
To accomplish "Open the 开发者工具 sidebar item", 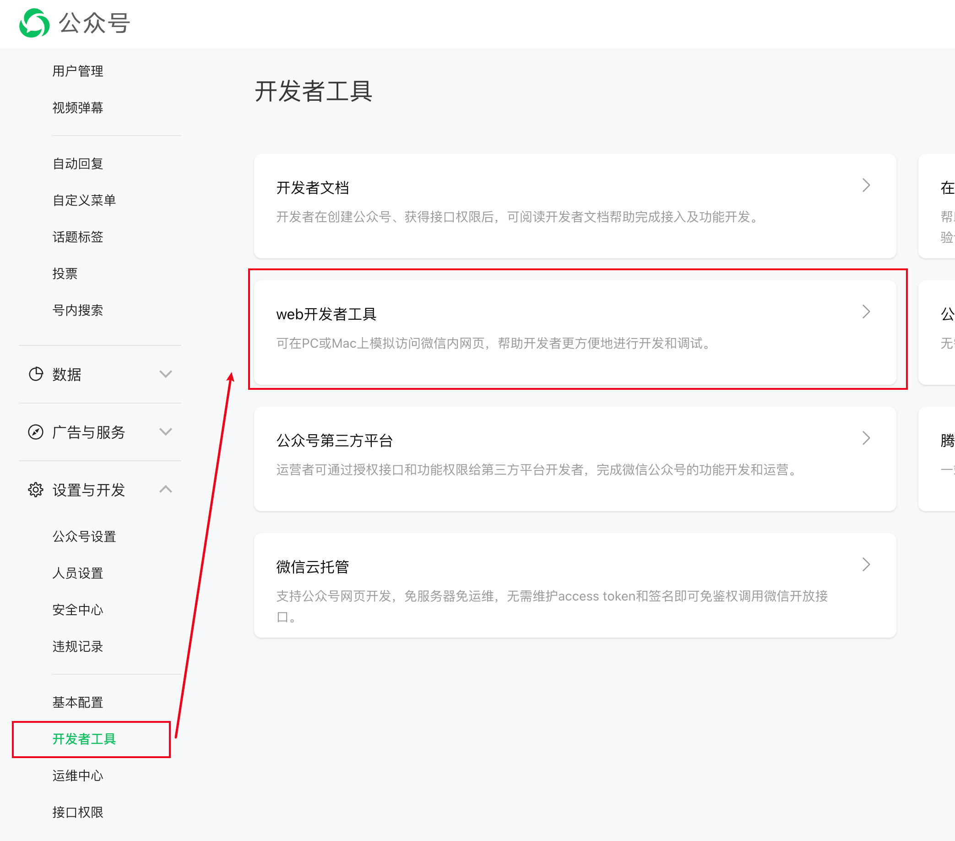I will click(84, 738).
